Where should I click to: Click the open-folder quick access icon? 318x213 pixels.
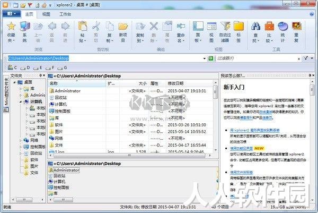tap(23, 5)
